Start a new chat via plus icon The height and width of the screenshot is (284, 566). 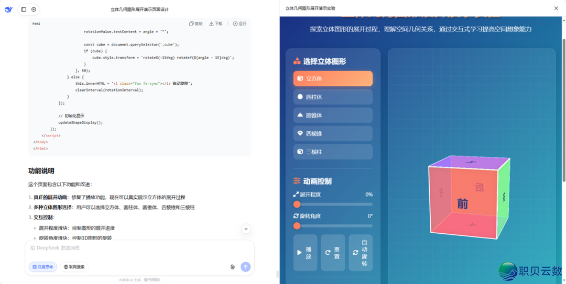click(x=34, y=9)
